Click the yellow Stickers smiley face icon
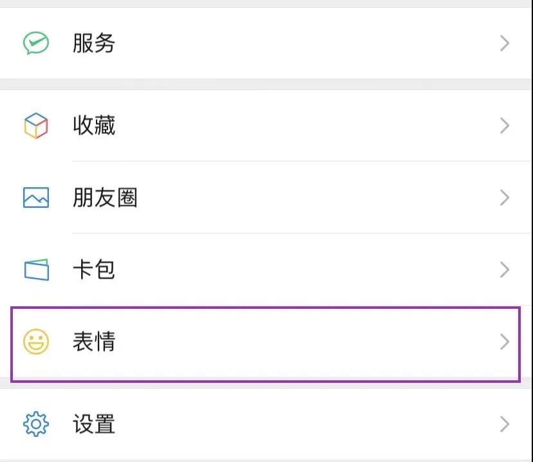This screenshot has height=462, width=533. pos(36,342)
